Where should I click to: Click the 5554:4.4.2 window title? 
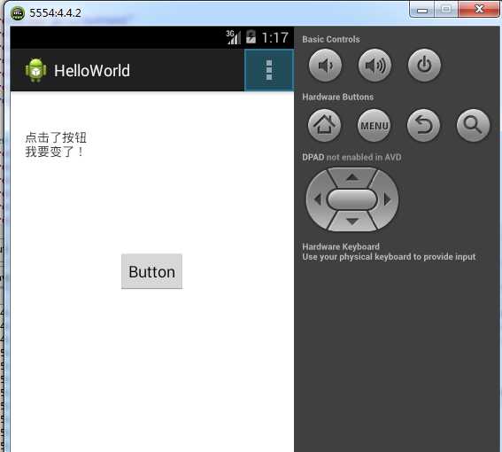[x=56, y=13]
